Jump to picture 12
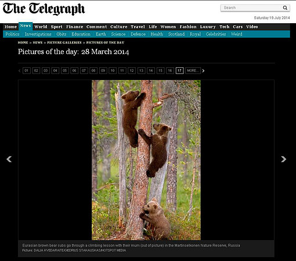This screenshot has height=261, width=296. coord(132,71)
